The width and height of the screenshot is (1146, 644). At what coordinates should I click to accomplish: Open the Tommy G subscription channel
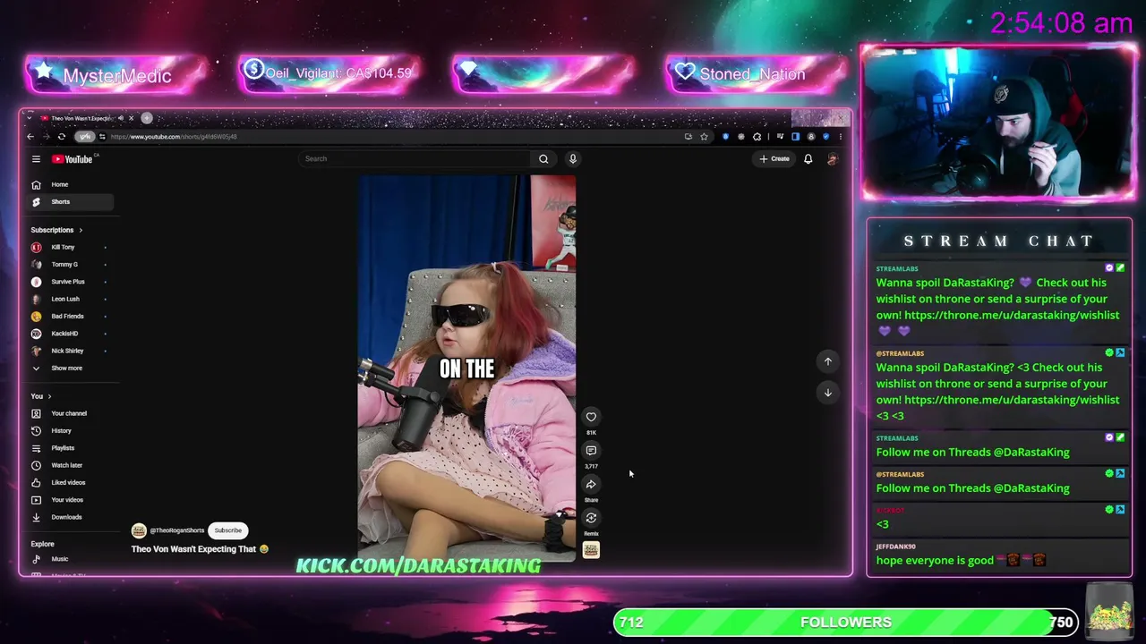(x=72, y=265)
